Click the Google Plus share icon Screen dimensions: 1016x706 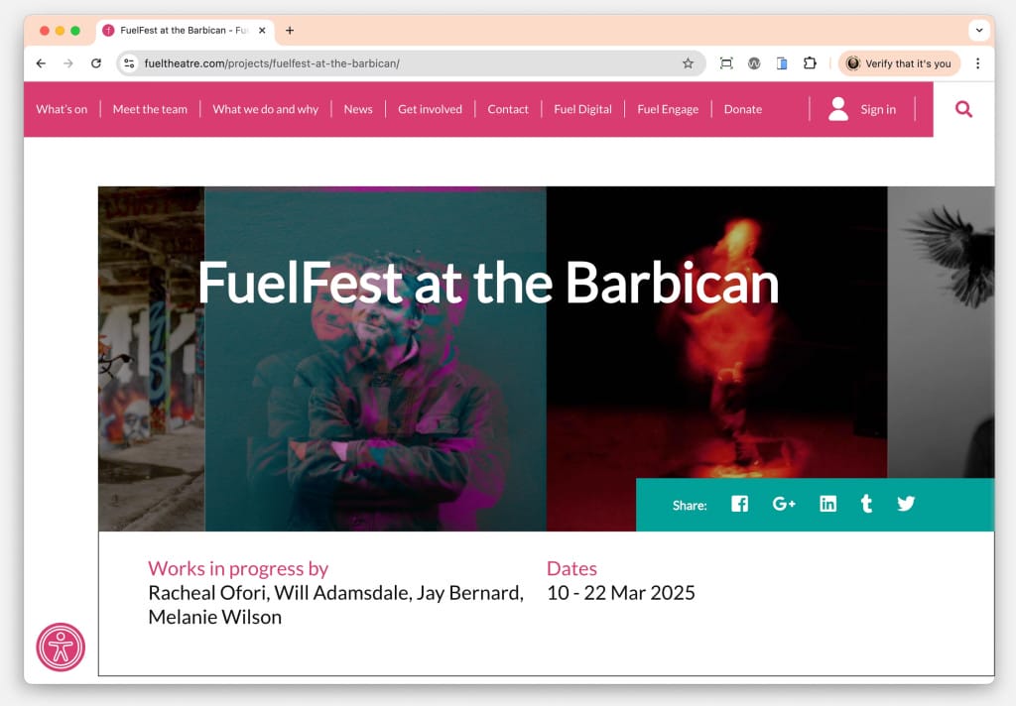(x=784, y=504)
